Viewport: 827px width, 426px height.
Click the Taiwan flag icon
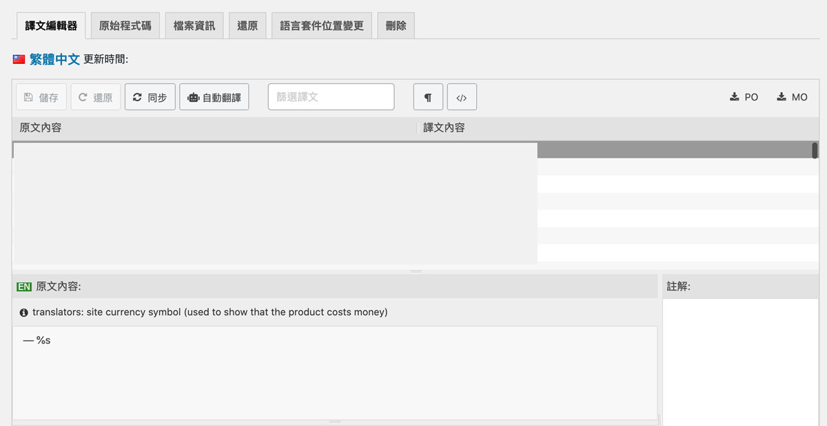coord(19,59)
